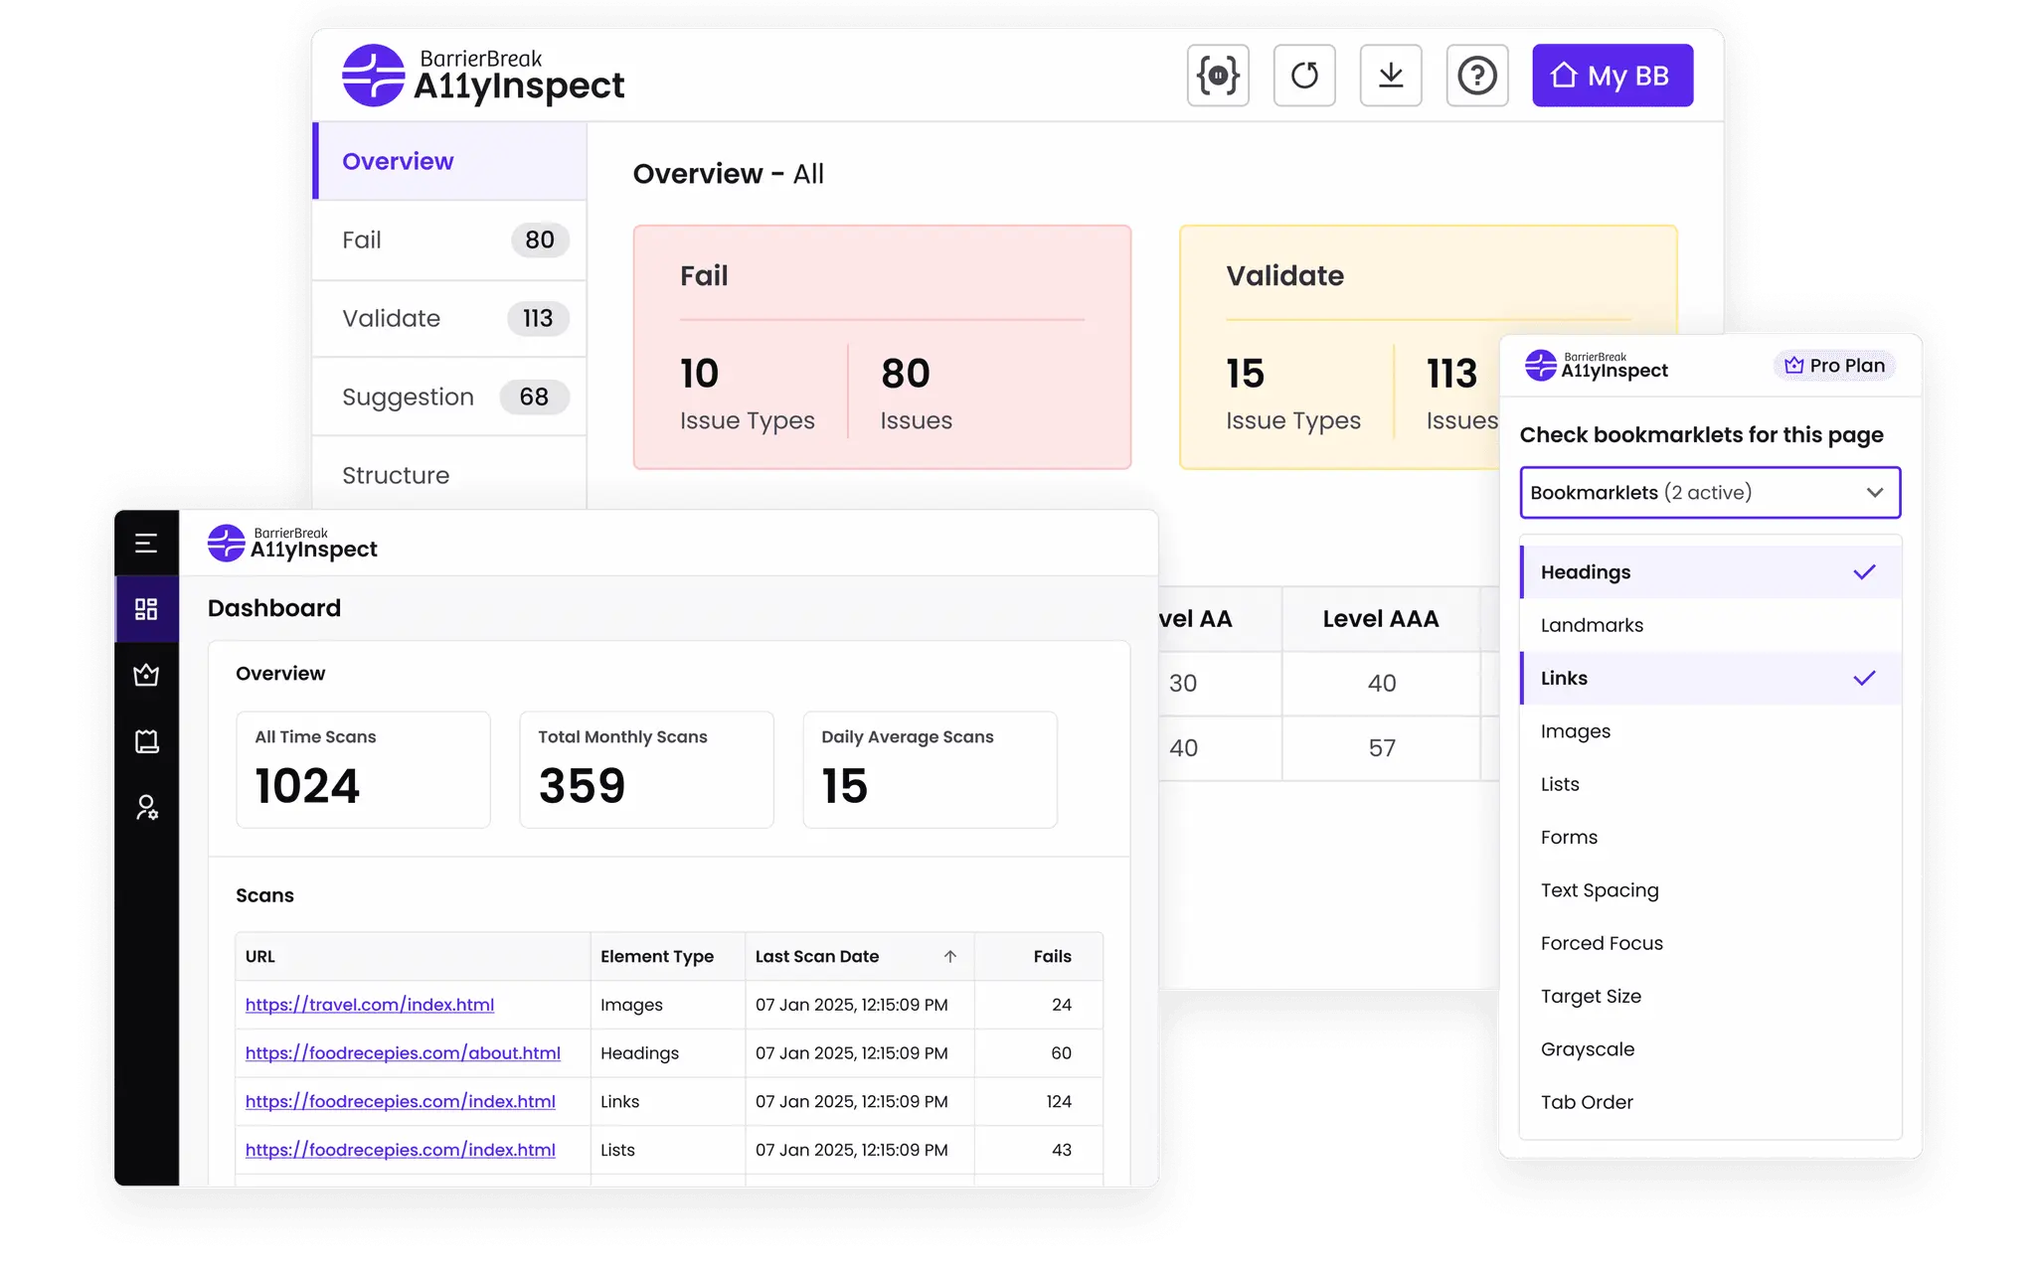This screenshot has width=2036, height=1272.
Task: Click the Total Monthly Scans card
Action: tap(646, 769)
